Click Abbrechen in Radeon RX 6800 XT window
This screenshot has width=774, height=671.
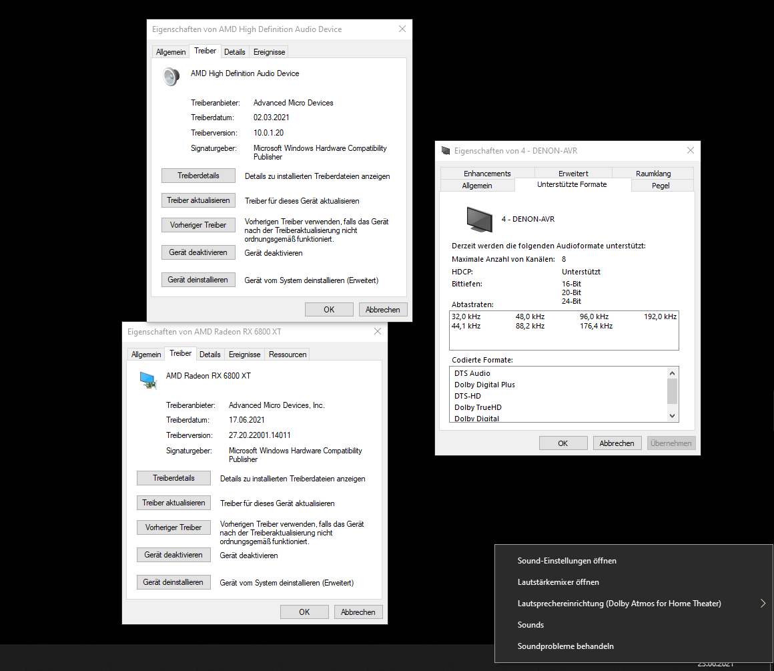pos(358,612)
